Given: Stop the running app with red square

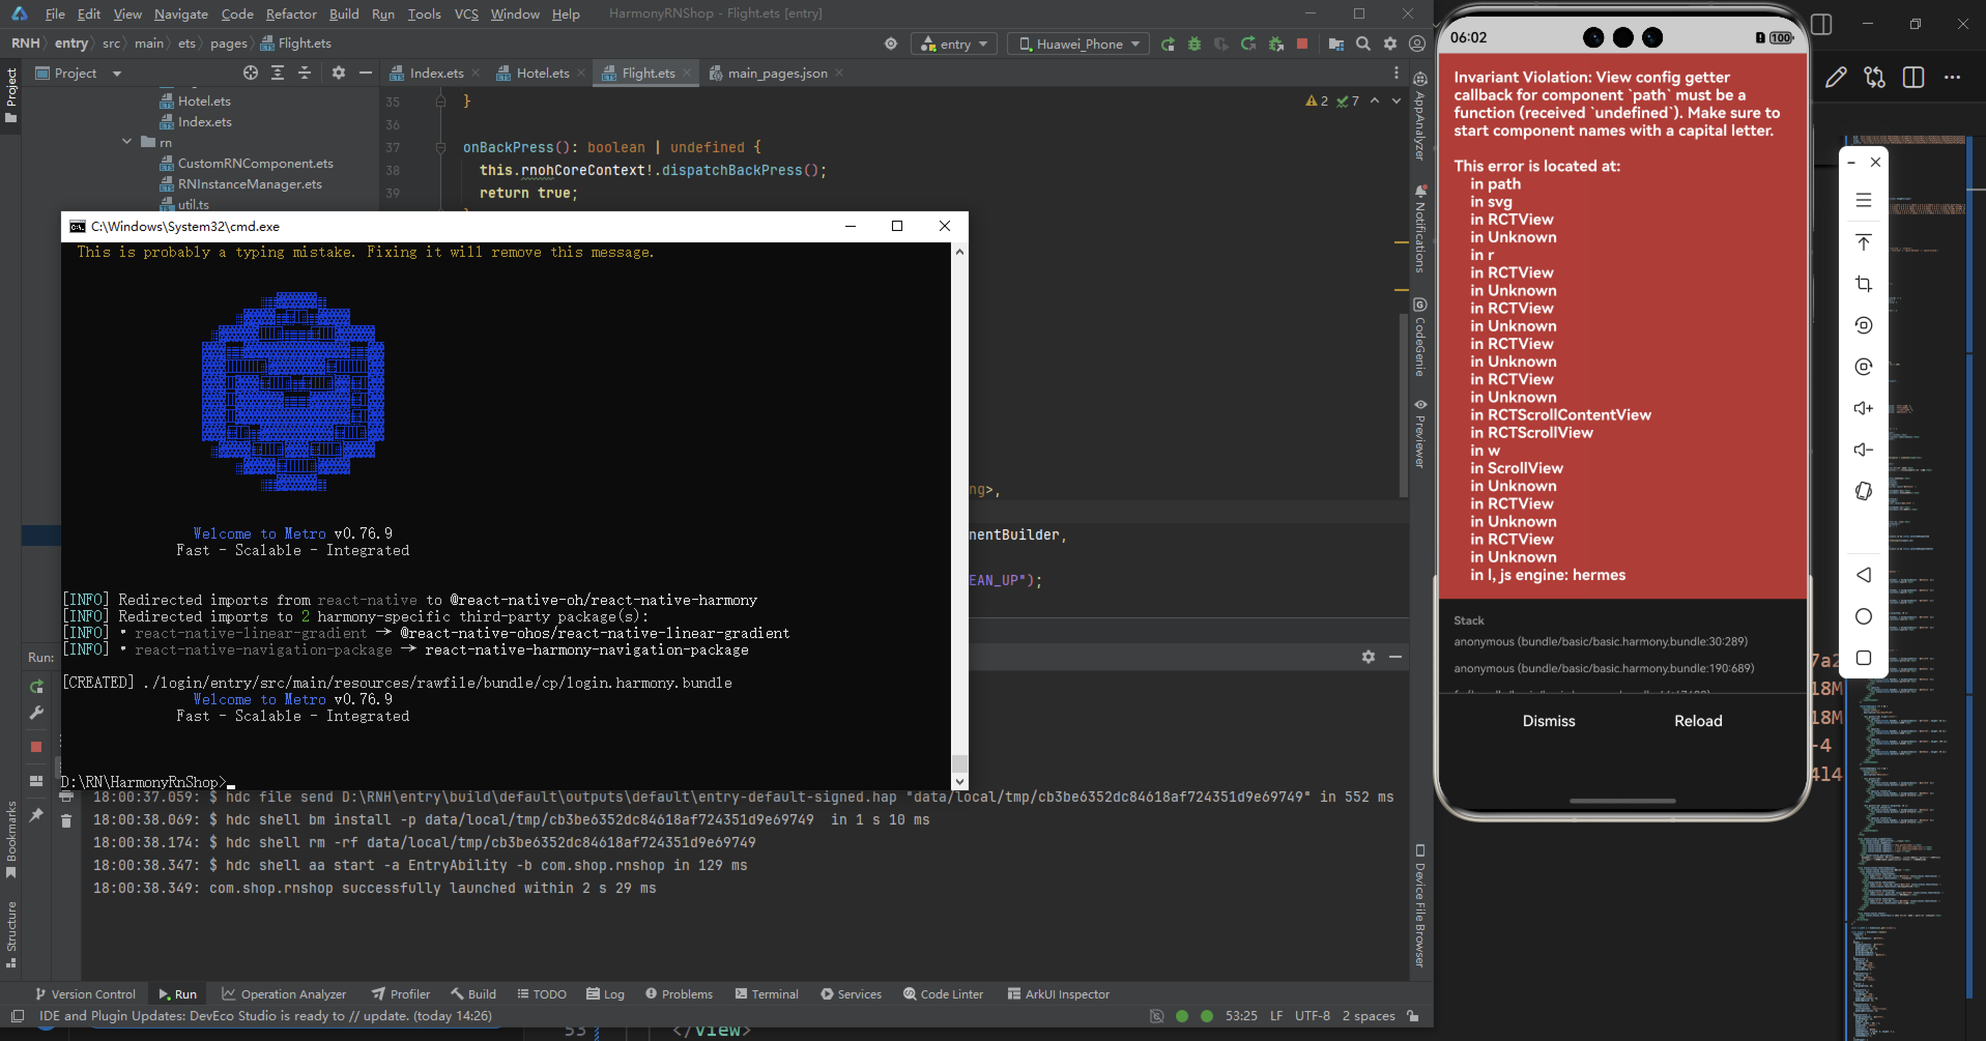Looking at the screenshot, I should pyautogui.click(x=1302, y=44).
